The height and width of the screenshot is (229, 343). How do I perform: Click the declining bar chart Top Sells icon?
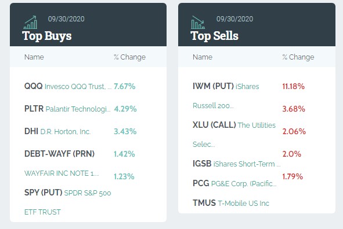click(x=198, y=22)
